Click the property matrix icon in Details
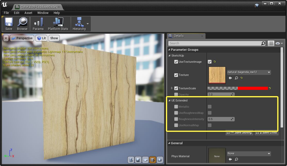Screen dimensions: 287x166 point(271,43)
